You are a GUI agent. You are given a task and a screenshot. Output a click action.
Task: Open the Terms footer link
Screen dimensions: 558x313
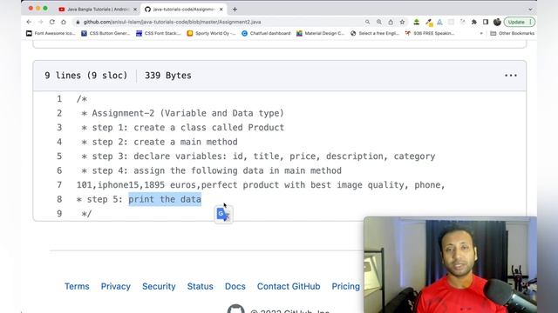77,286
